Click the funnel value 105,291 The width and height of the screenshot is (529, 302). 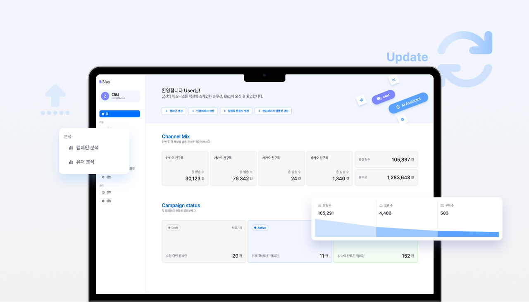click(326, 213)
